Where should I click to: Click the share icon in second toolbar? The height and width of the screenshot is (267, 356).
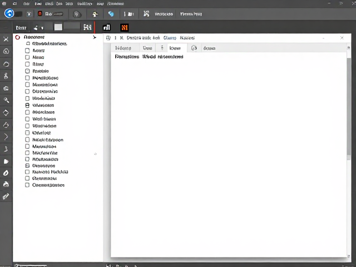(36, 28)
